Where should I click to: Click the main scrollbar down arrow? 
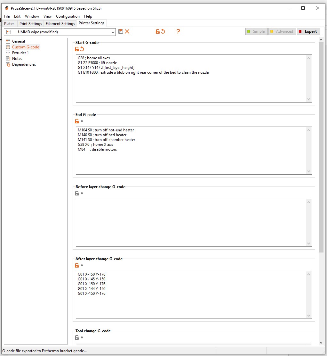(321, 343)
